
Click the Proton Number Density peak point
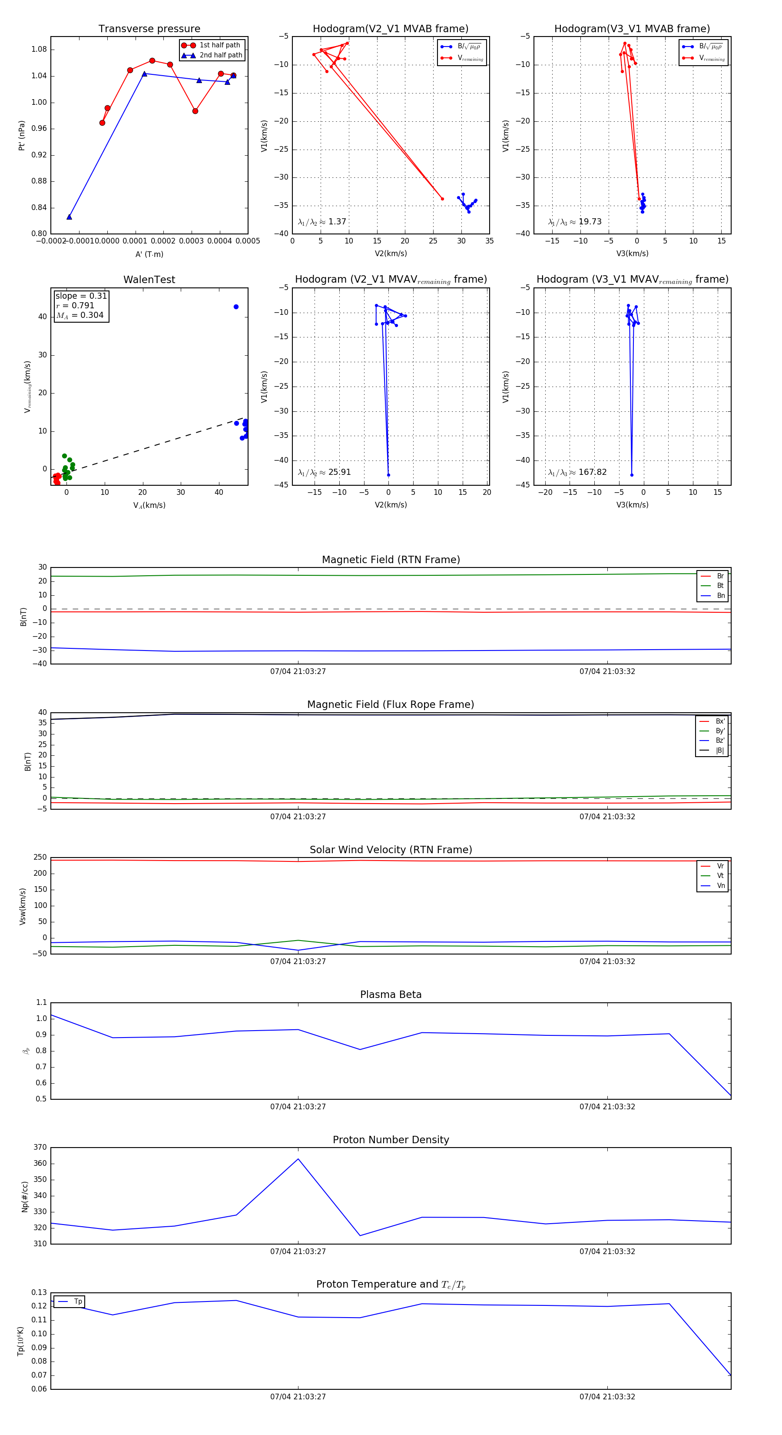coord(298,1159)
